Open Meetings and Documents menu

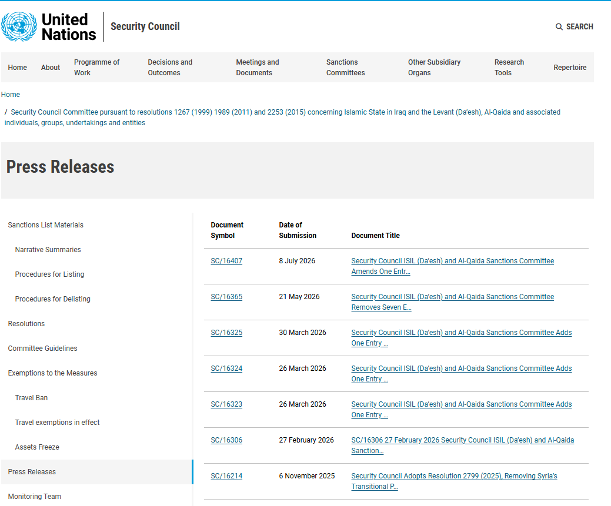[257, 68]
